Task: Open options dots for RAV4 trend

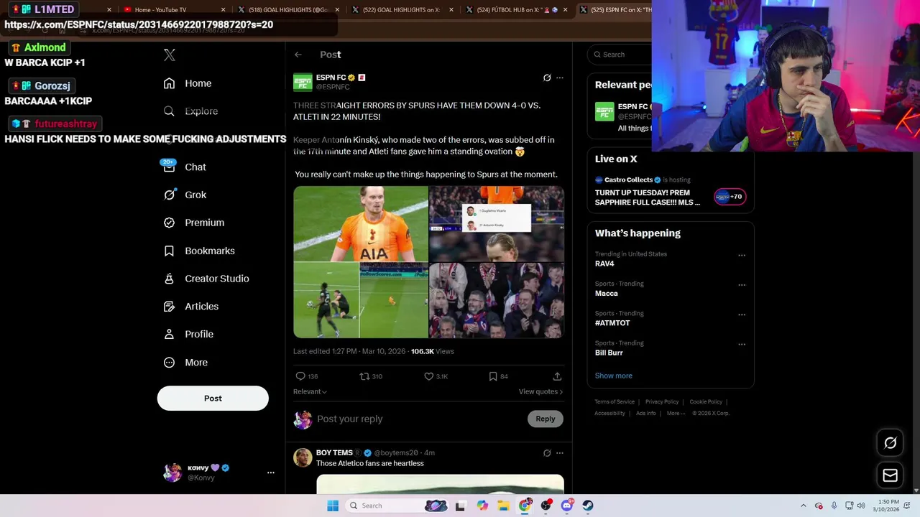Action: 742,255
